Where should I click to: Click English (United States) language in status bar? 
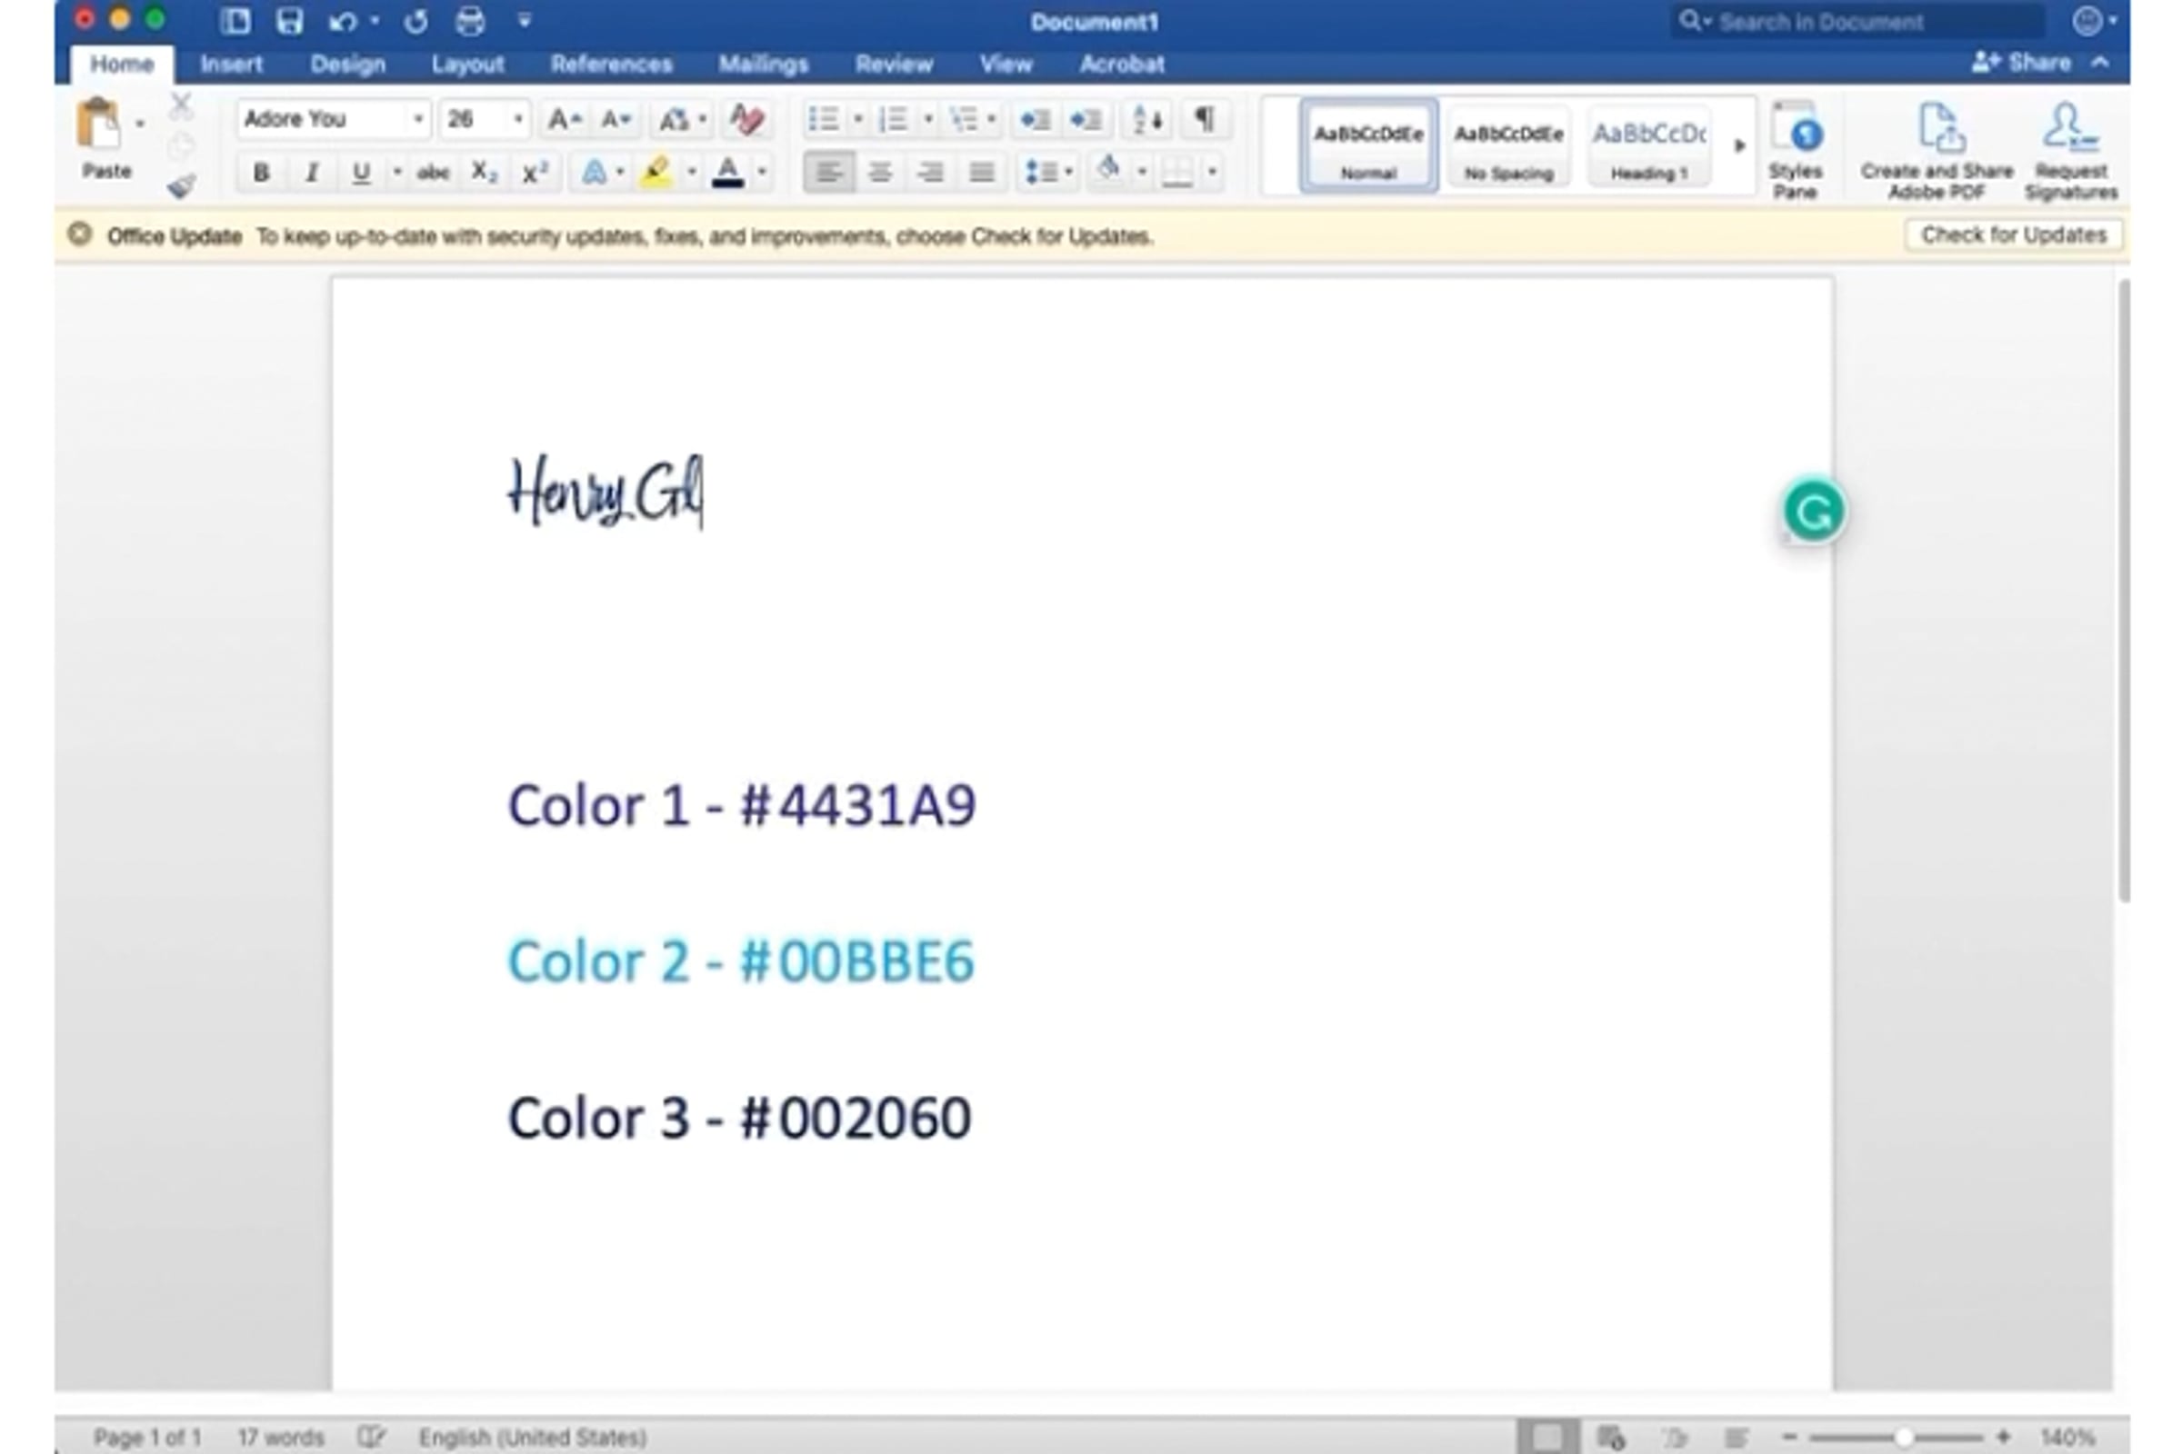coord(533,1437)
